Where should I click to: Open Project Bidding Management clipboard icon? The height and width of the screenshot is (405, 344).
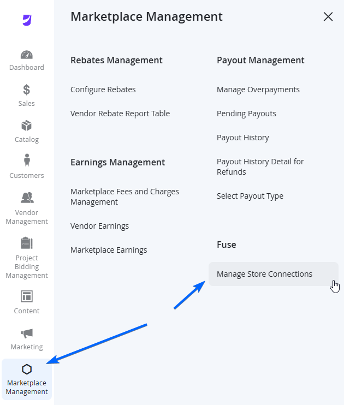click(27, 243)
